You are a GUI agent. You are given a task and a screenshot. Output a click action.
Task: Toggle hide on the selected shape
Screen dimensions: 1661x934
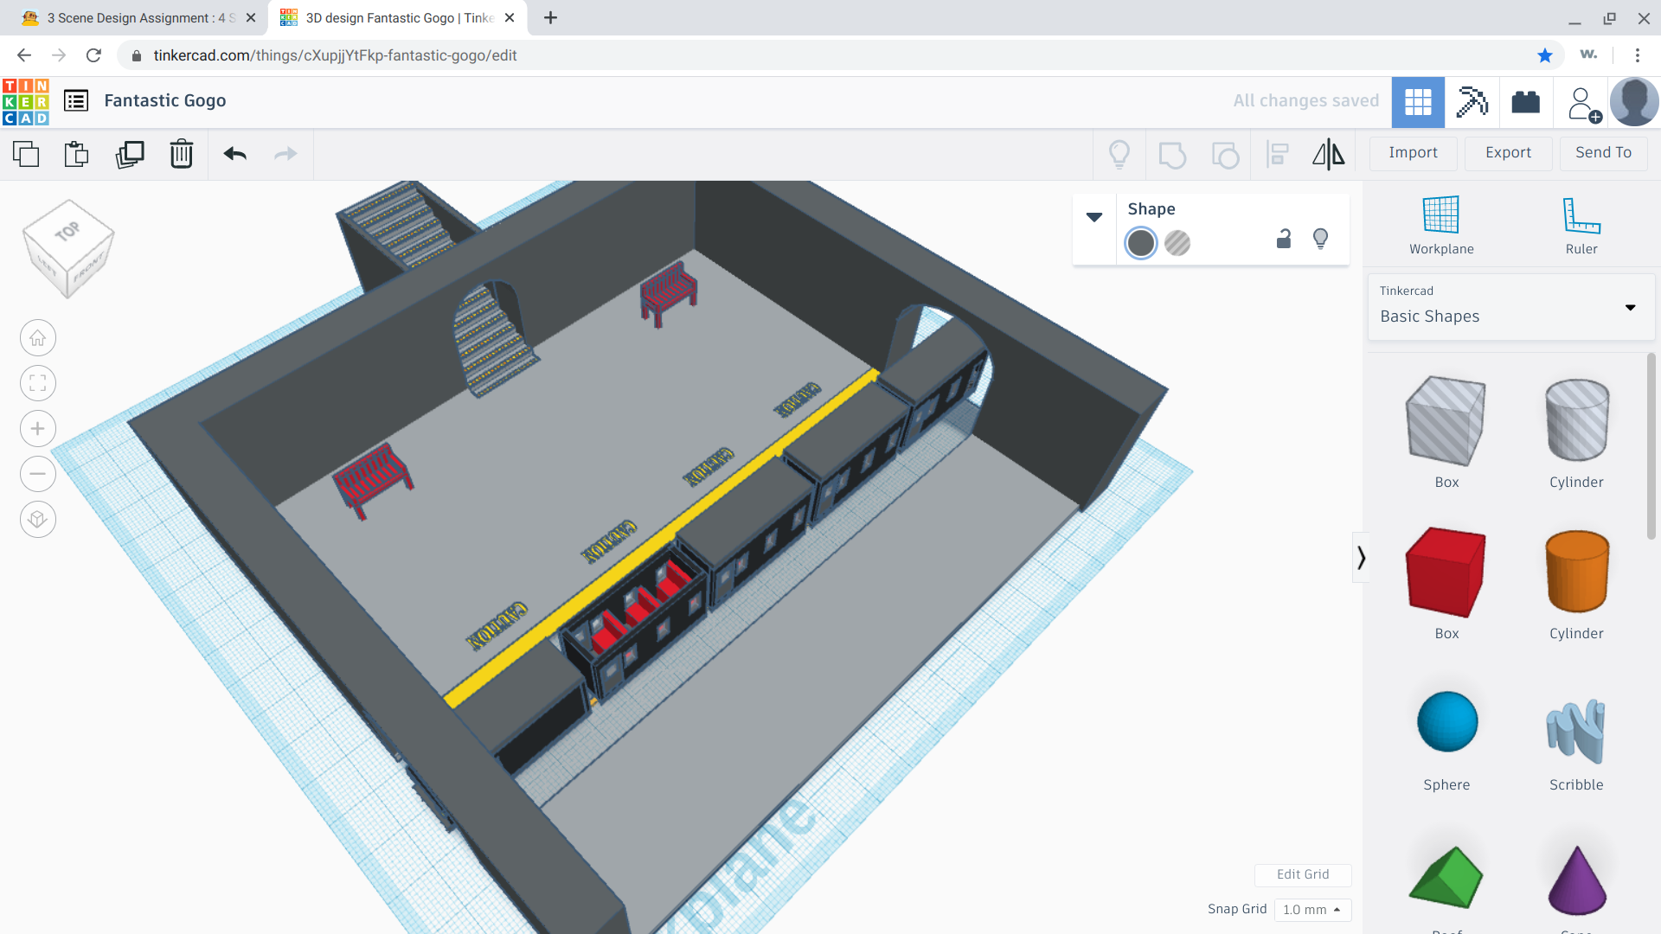point(1321,240)
